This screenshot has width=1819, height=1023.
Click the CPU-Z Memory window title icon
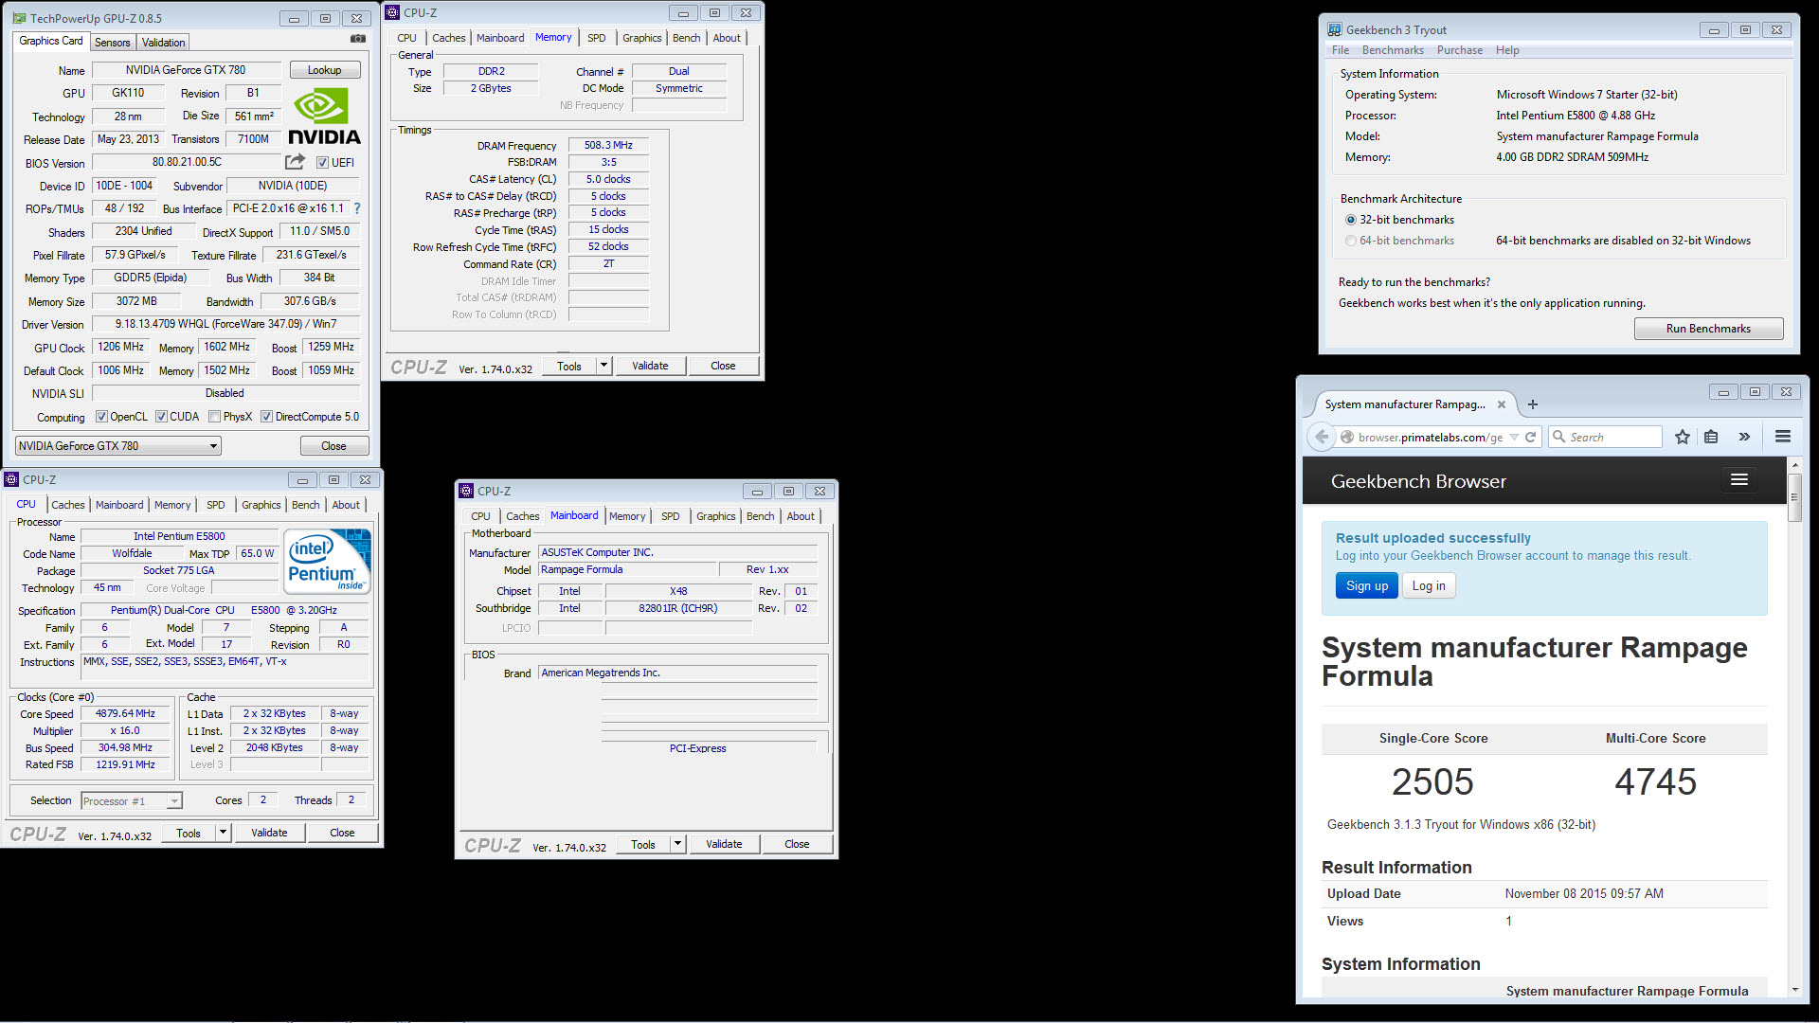click(x=392, y=12)
